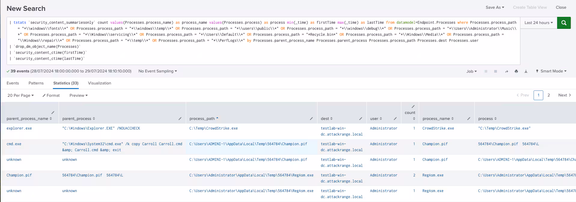Open the 20 Per Page dropdown
576x202 pixels.
tap(20, 96)
